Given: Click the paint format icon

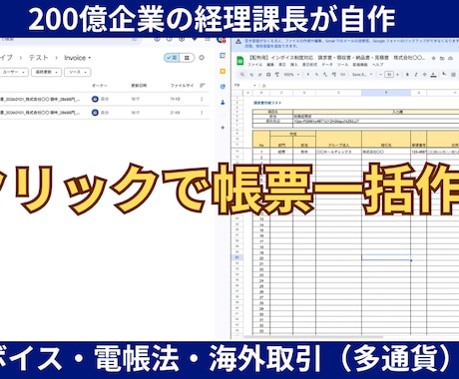Looking at the screenshot, I should pyautogui.click(x=276, y=75).
